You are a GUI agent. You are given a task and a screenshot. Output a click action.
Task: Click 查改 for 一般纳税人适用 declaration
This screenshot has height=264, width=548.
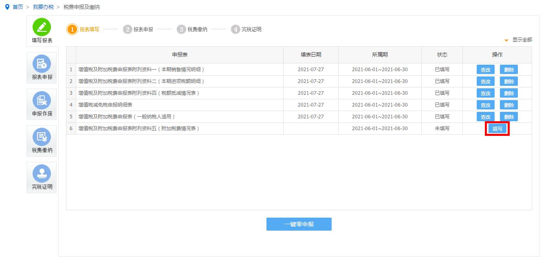pos(485,116)
